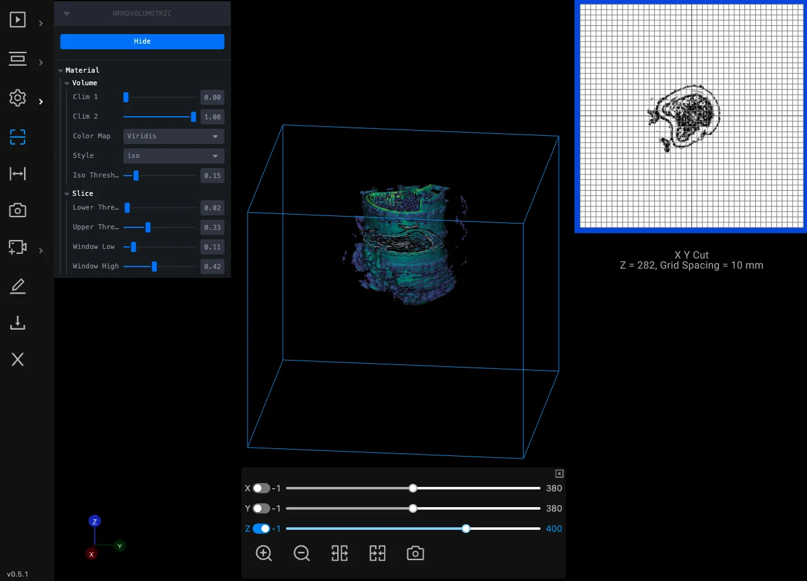This screenshot has width=807, height=581.
Task: Open the add video recording icon
Action: coord(18,248)
